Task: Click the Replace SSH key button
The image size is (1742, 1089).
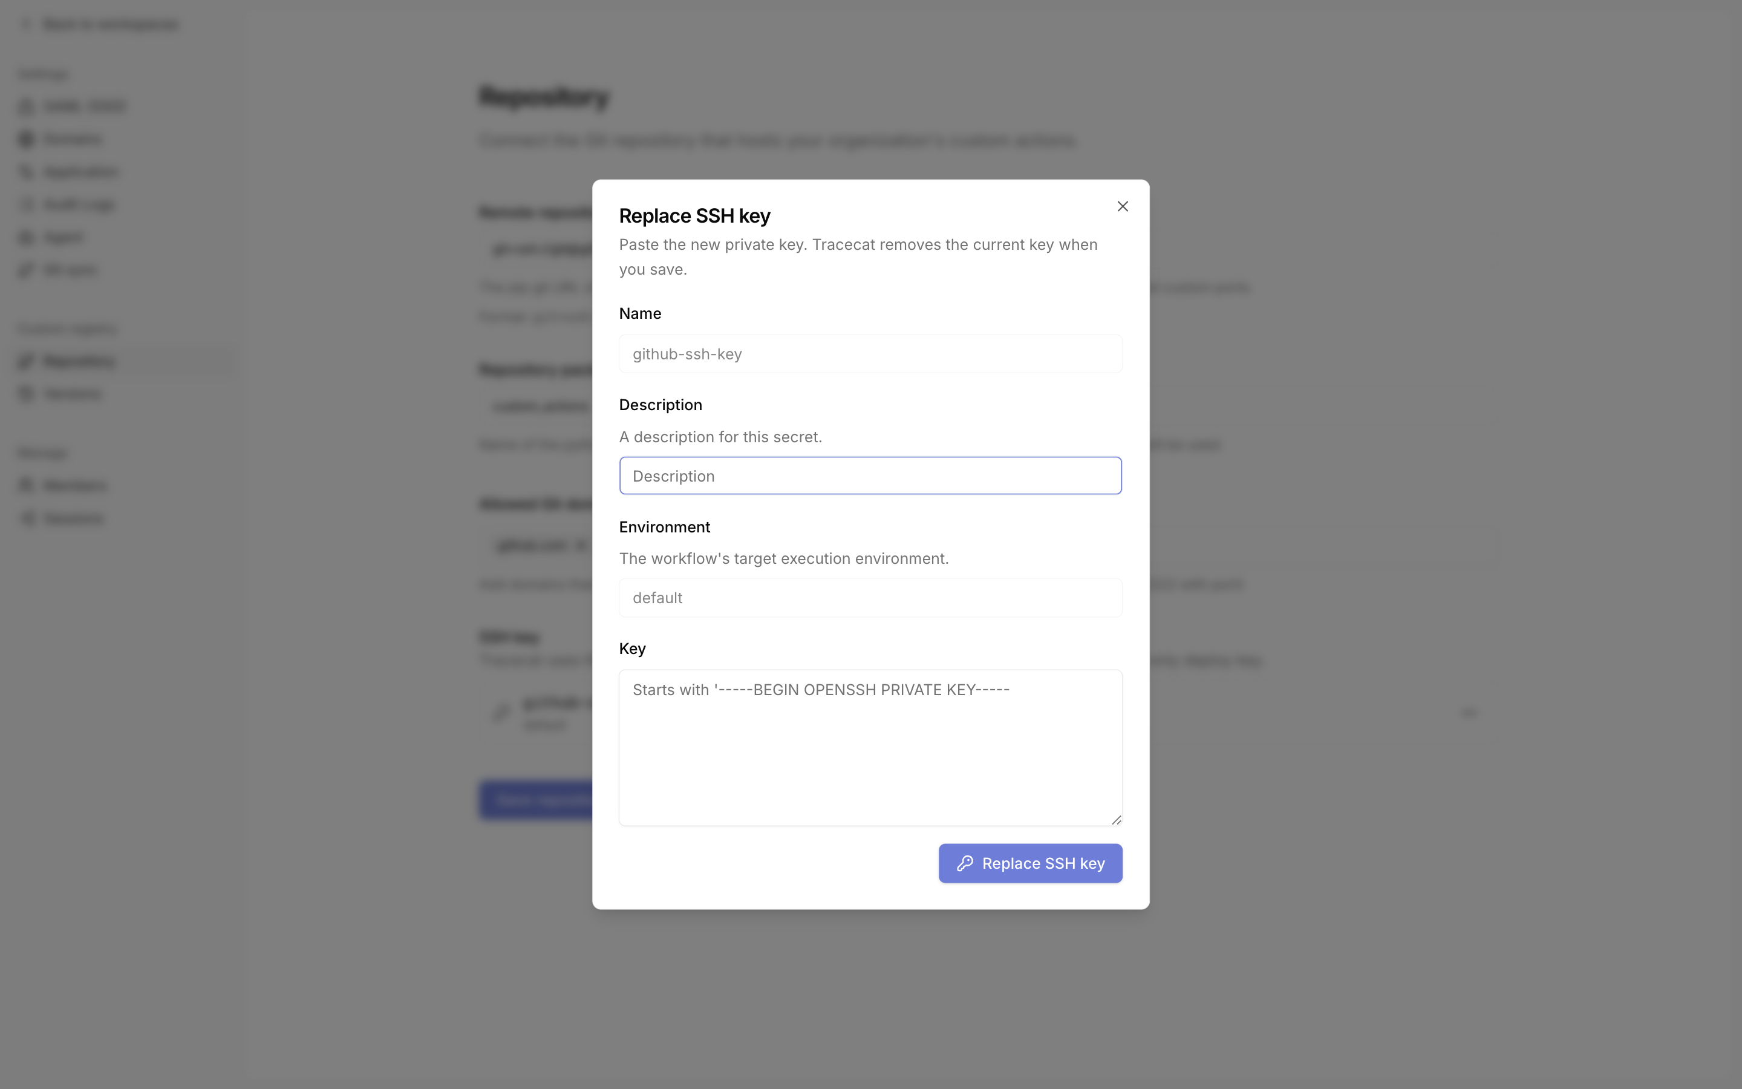Action: click(x=1030, y=863)
